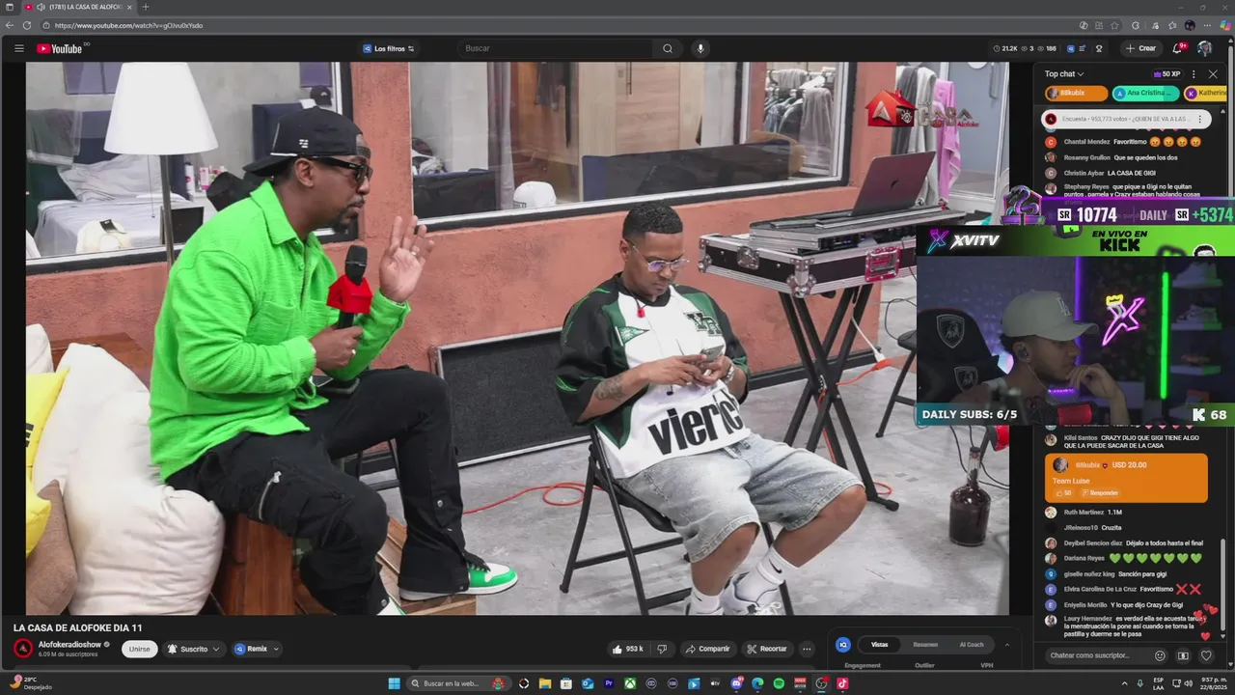The height and width of the screenshot is (695, 1235).
Task: Open YouTube notifications bell
Action: coord(1177,48)
